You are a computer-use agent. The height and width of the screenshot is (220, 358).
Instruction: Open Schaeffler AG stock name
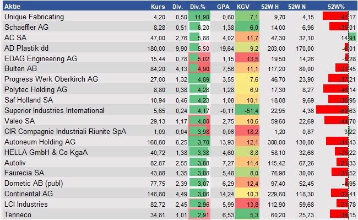26,27
